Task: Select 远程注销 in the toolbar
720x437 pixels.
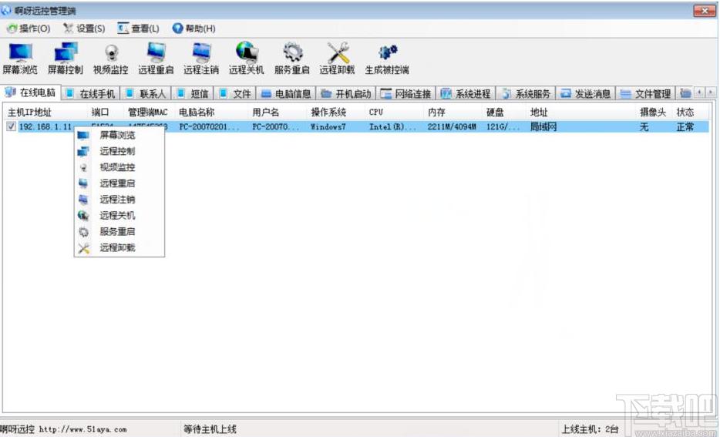Action: point(201,59)
